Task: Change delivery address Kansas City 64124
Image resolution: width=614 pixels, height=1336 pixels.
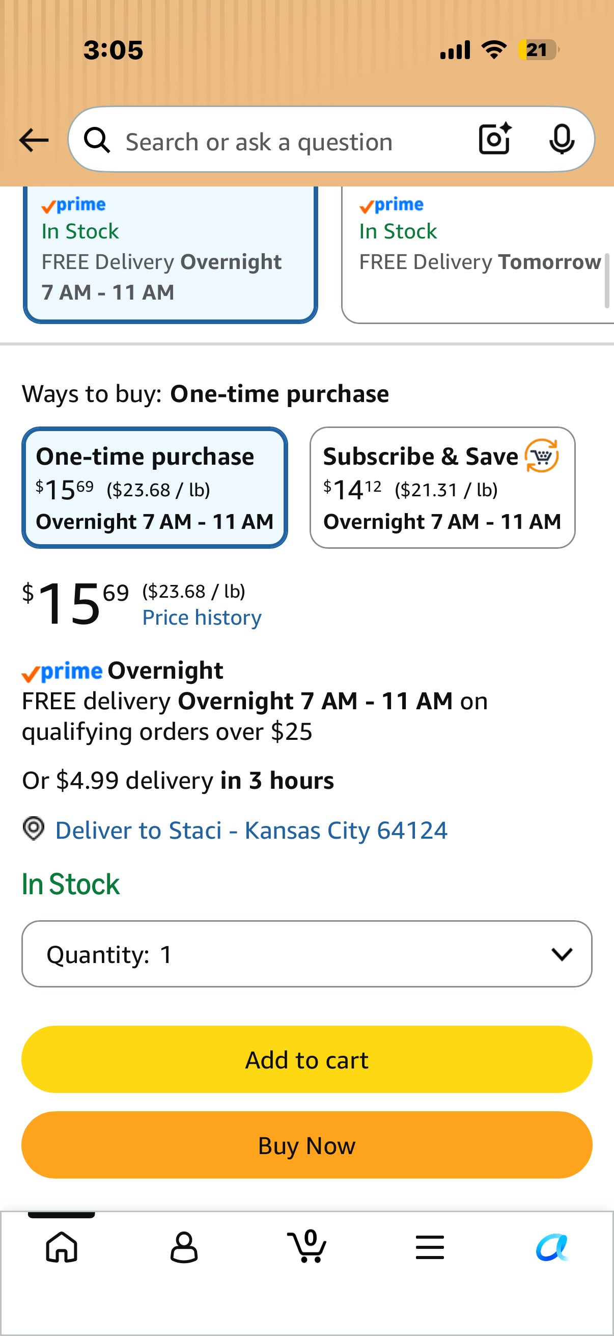Action: 252,830
